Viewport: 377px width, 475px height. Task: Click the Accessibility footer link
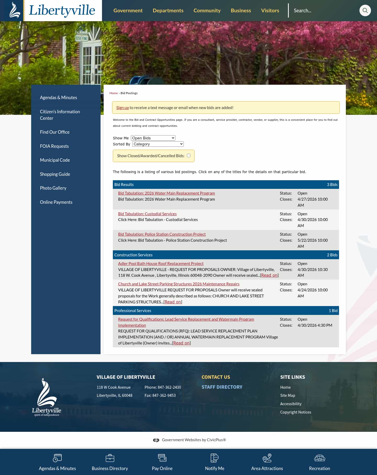click(x=291, y=404)
